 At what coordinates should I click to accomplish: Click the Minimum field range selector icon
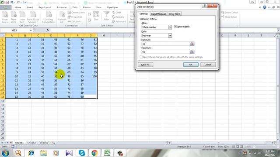click(192, 44)
